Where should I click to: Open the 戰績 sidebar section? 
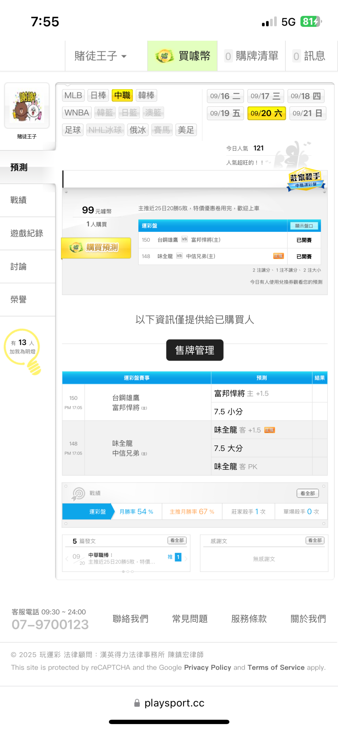coord(28,200)
